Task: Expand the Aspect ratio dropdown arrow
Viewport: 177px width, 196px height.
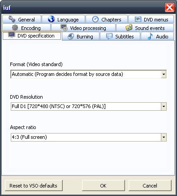Action: pyautogui.click(x=164, y=137)
